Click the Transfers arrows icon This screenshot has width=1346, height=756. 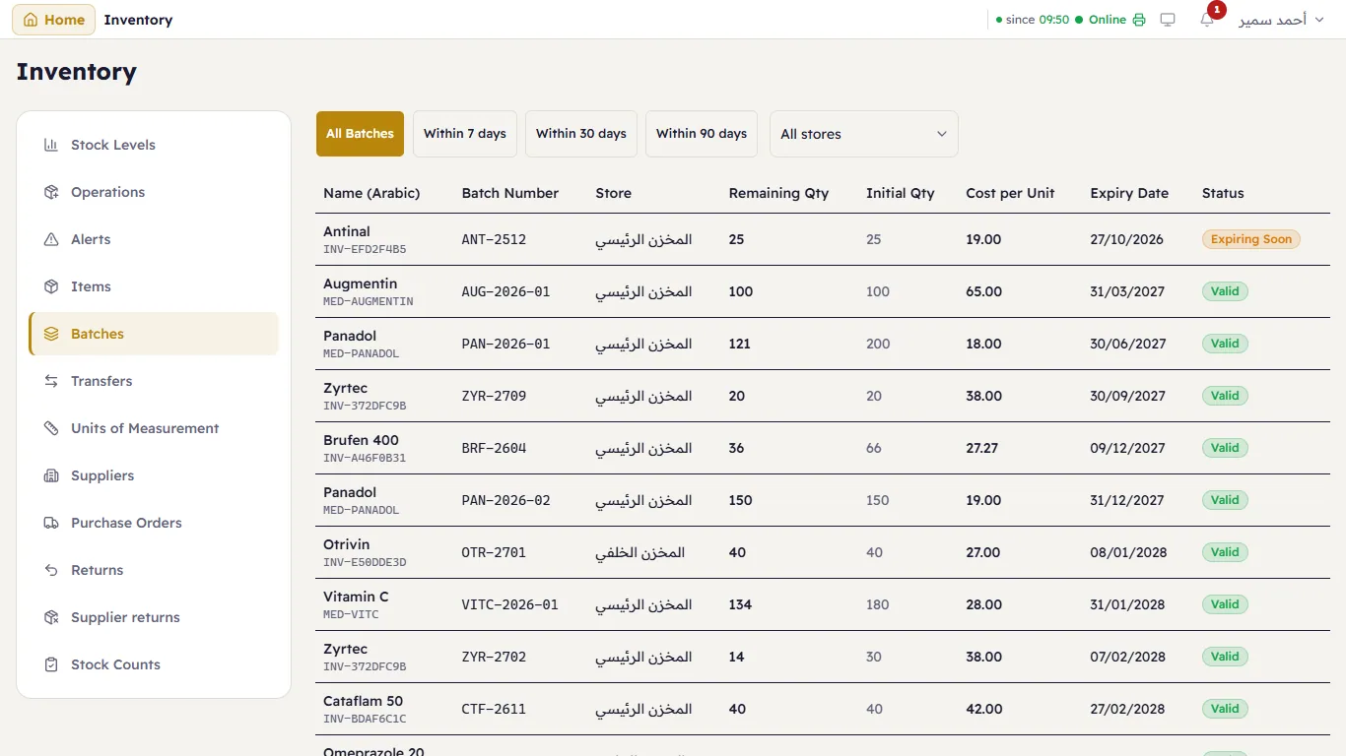[x=51, y=381]
